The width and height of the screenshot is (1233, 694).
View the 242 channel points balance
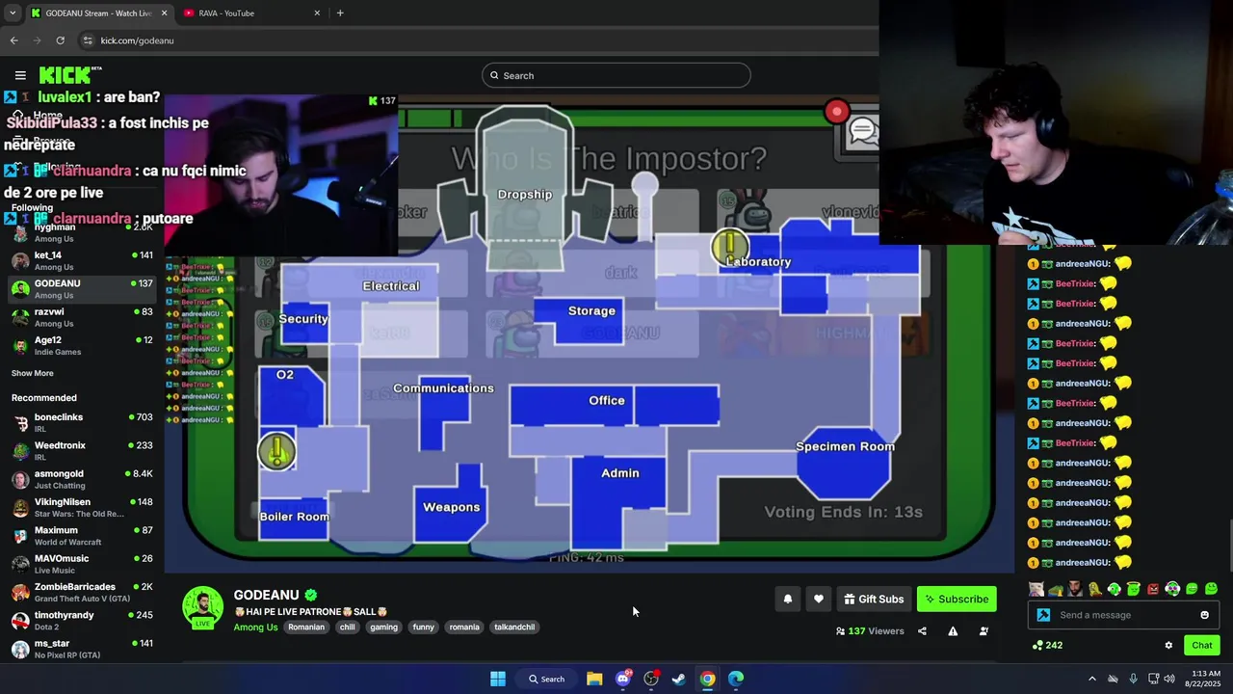pyautogui.click(x=1047, y=645)
